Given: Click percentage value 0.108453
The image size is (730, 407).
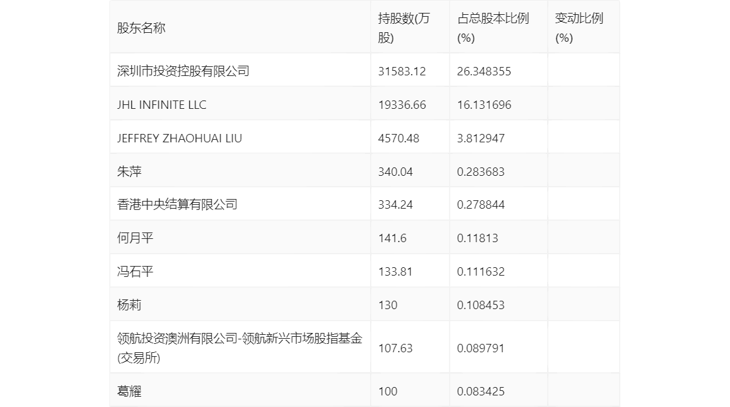Looking at the screenshot, I should [481, 305].
